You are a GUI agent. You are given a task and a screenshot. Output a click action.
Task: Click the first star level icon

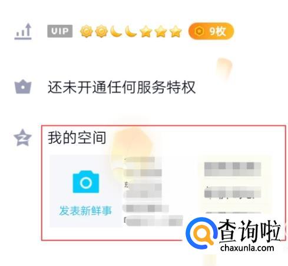146,31
